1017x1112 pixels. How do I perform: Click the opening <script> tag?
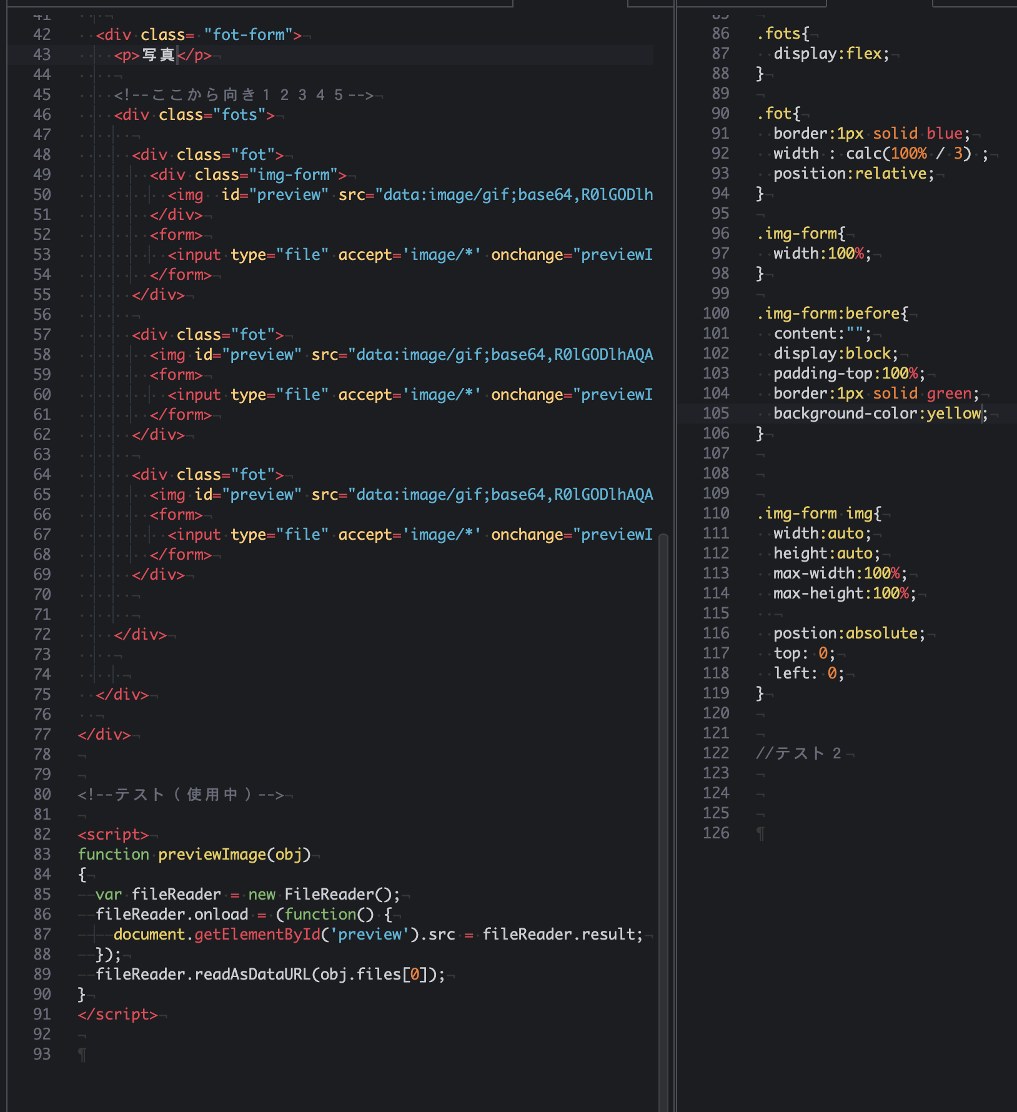point(113,835)
